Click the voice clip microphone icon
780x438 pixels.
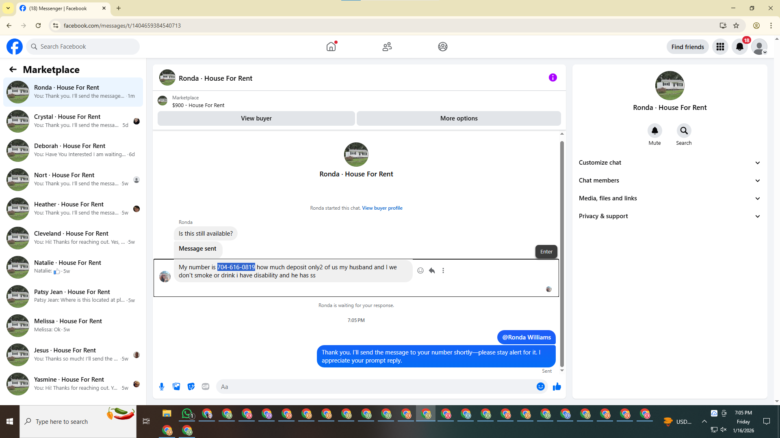pos(162,386)
